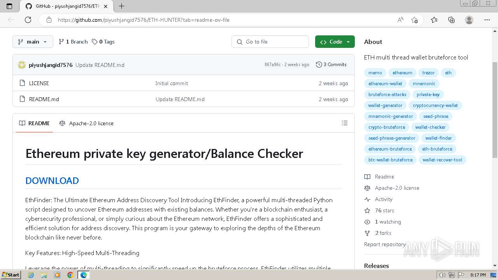
Task: Select the GitHub browser tab
Action: pos(66,6)
